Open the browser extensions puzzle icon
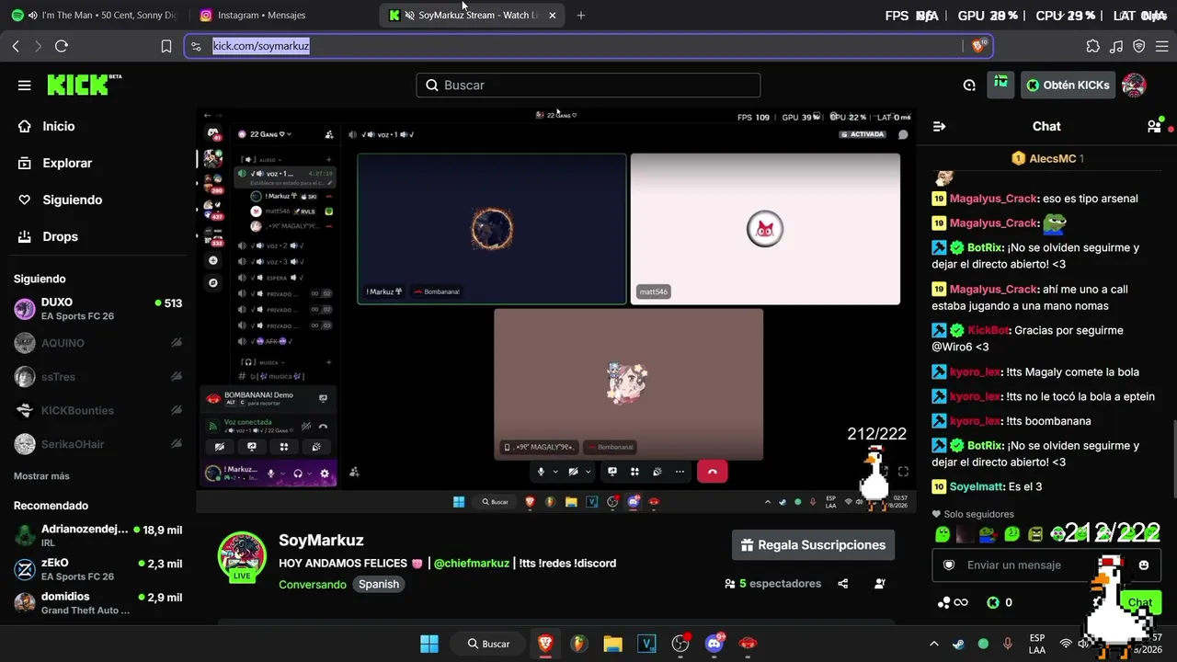 [1092, 46]
